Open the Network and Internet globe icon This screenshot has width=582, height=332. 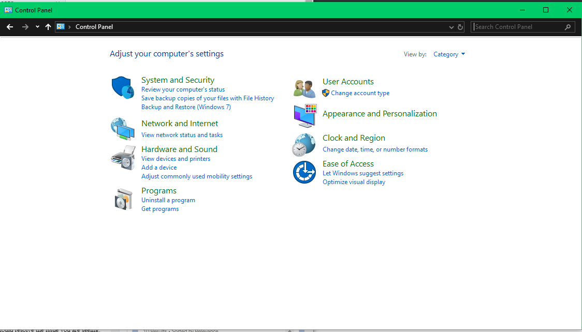click(x=123, y=129)
